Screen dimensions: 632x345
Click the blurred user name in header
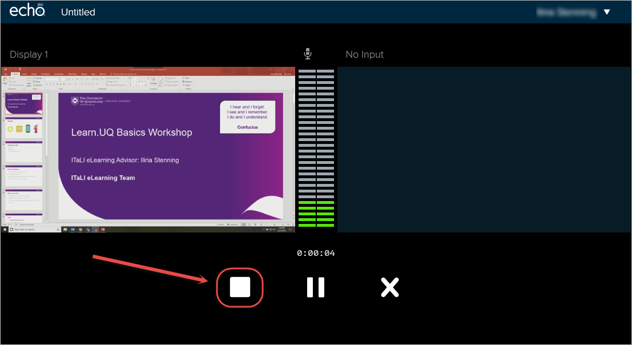tap(567, 13)
